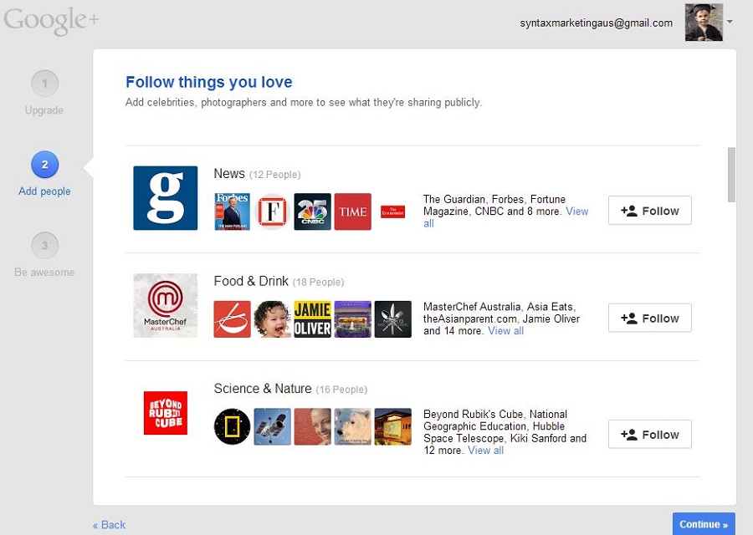
Task: Select the Hubble Space Telescope icon
Action: click(x=272, y=426)
